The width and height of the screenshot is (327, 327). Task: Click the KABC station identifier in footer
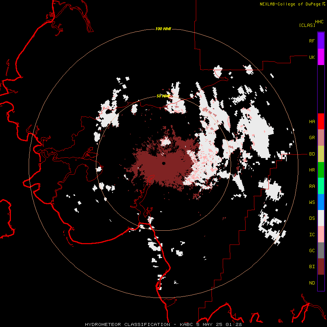coord(186,324)
